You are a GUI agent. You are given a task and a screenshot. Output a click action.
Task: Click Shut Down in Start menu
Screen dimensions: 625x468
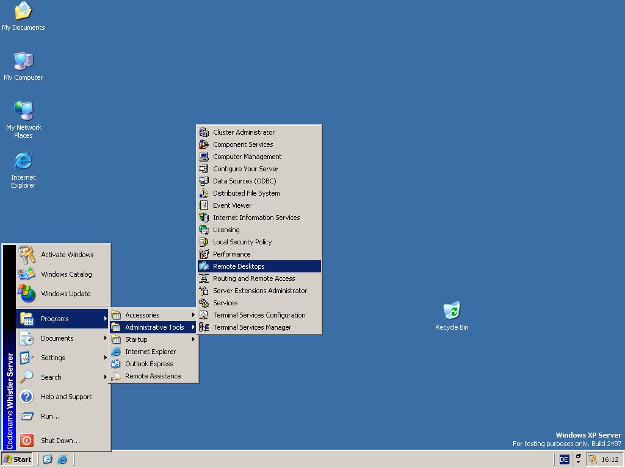coord(60,441)
